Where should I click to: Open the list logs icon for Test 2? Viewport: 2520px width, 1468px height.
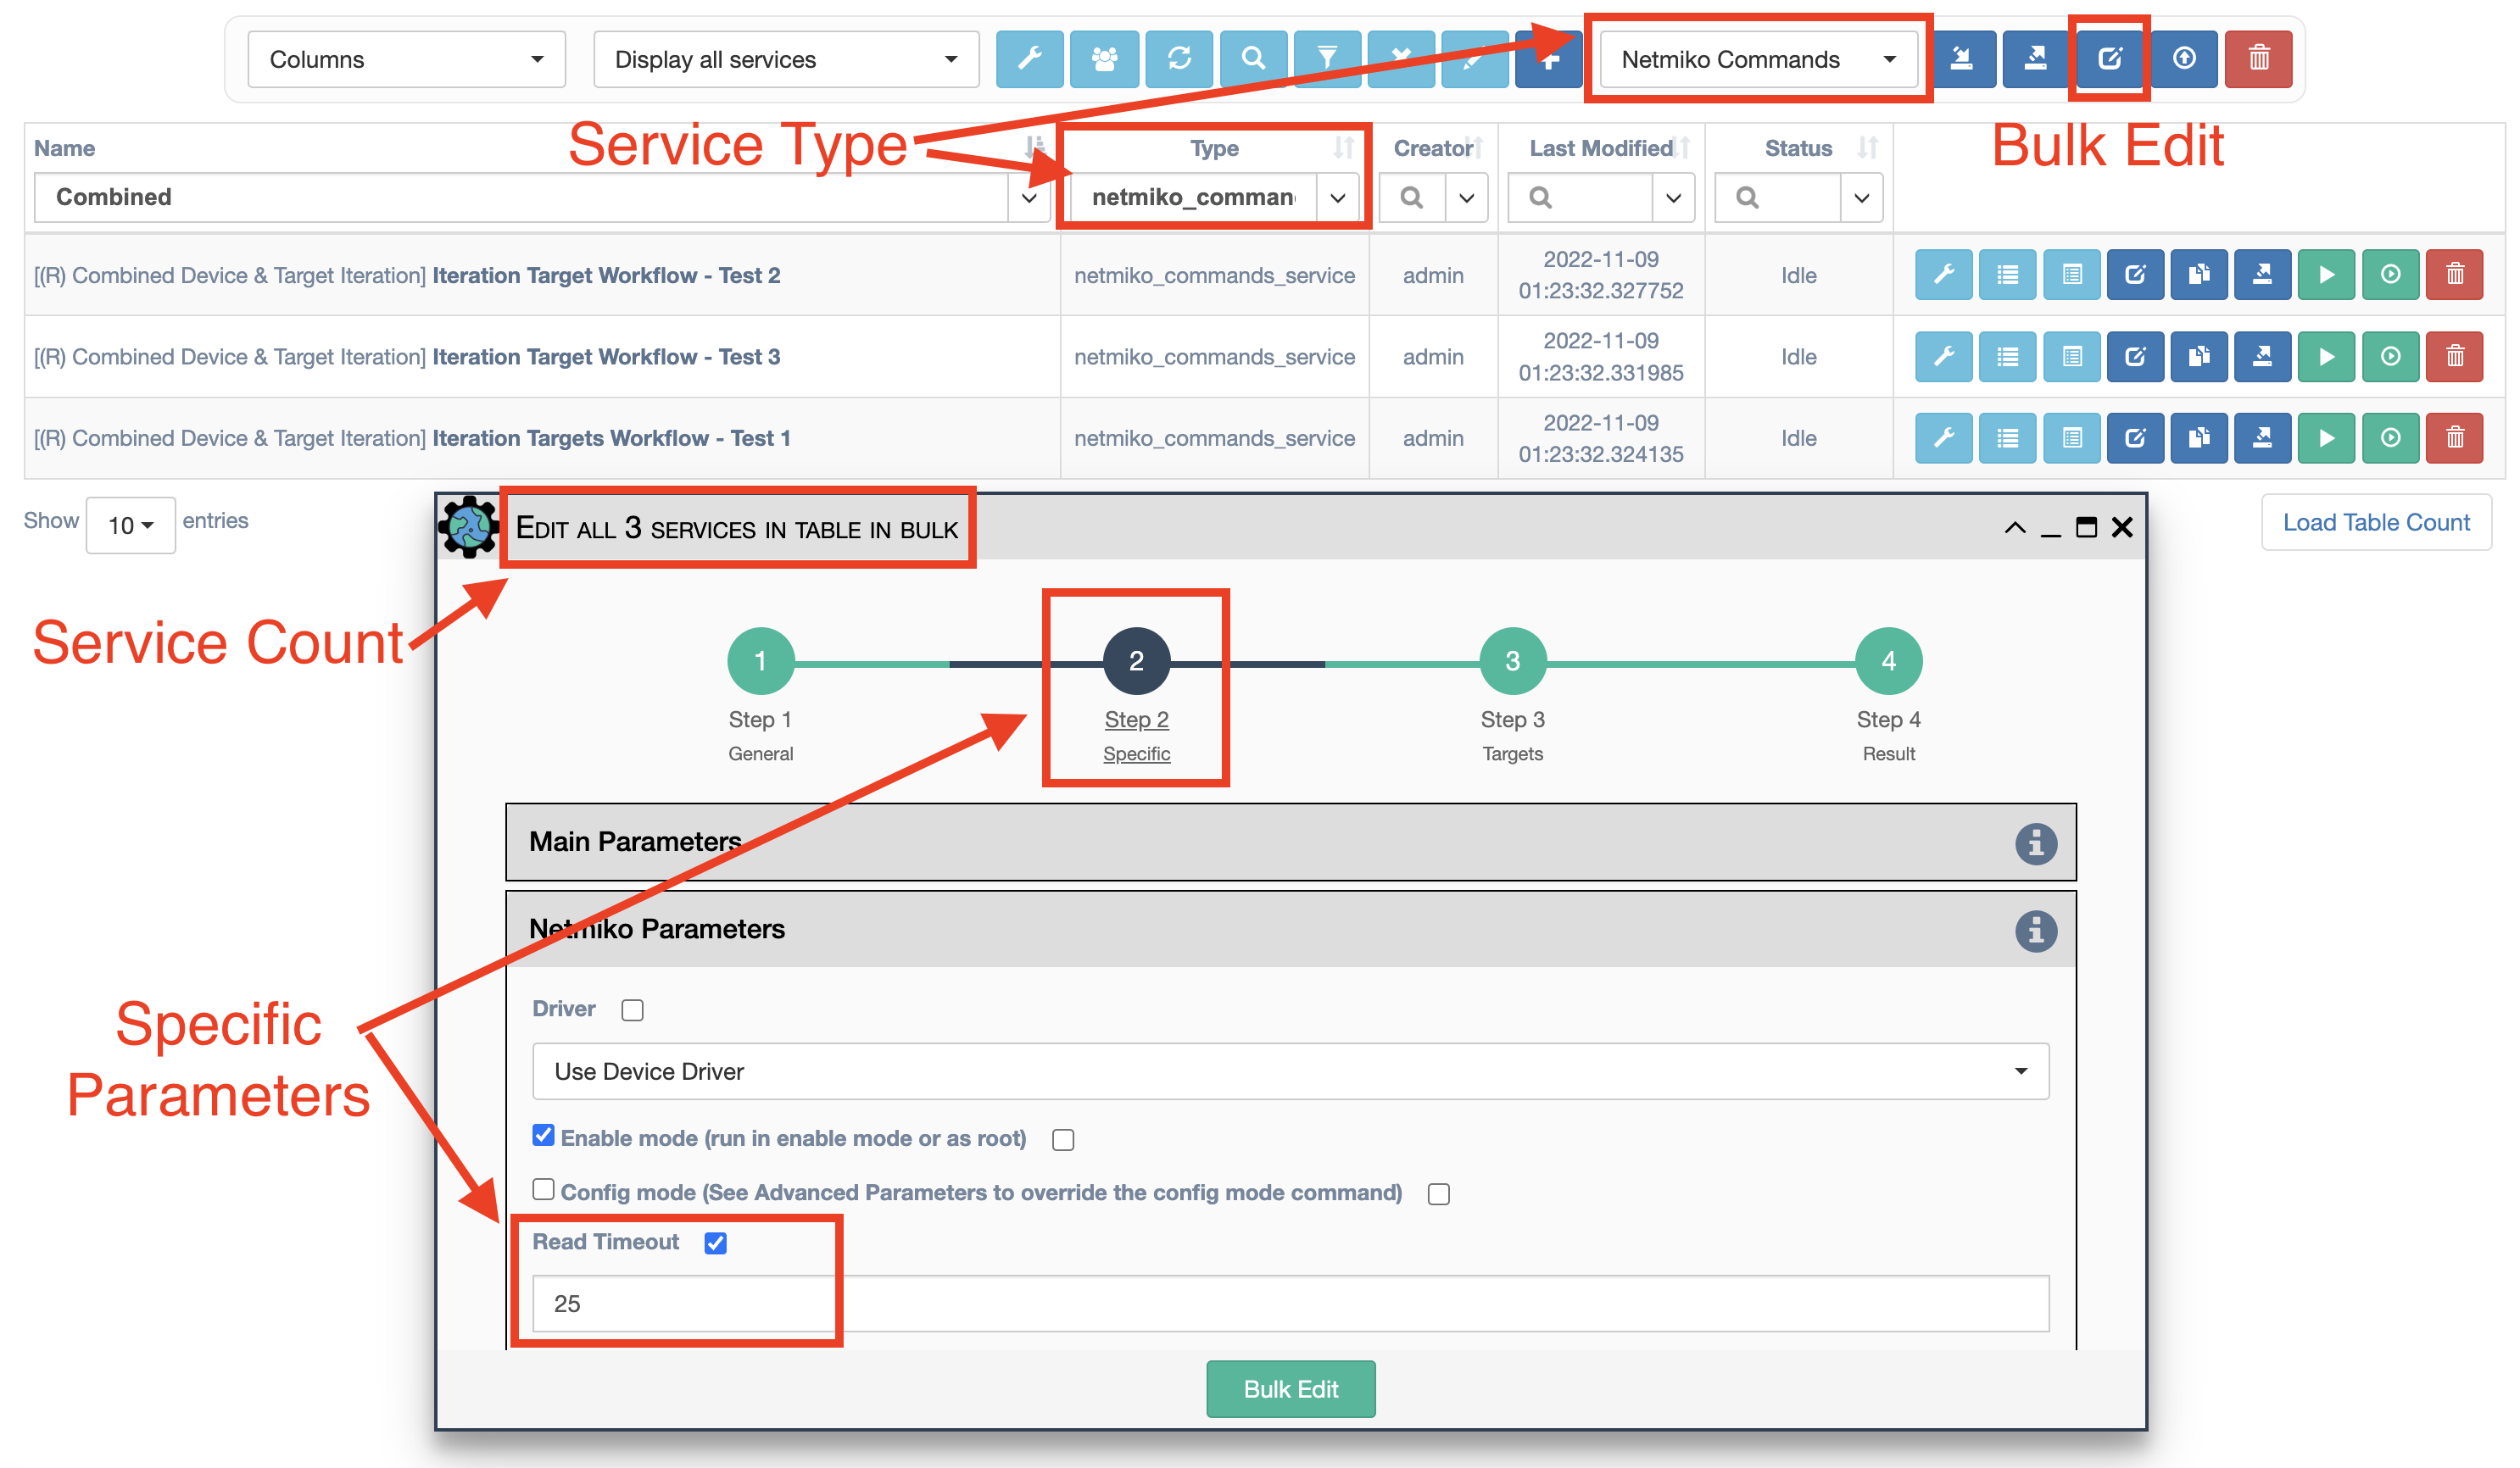2007,275
